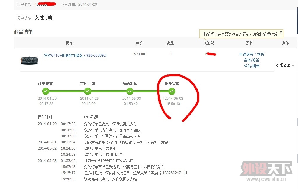Click the timestamp 15:50:43 under 收货完成
298x189 pixels.
(173, 104)
